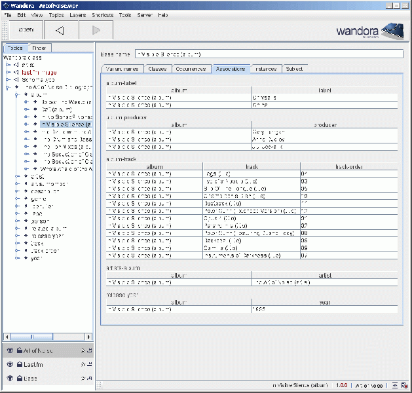Click the Wandora logo in toolbar
This screenshot has width=412, height=393.
click(370, 31)
